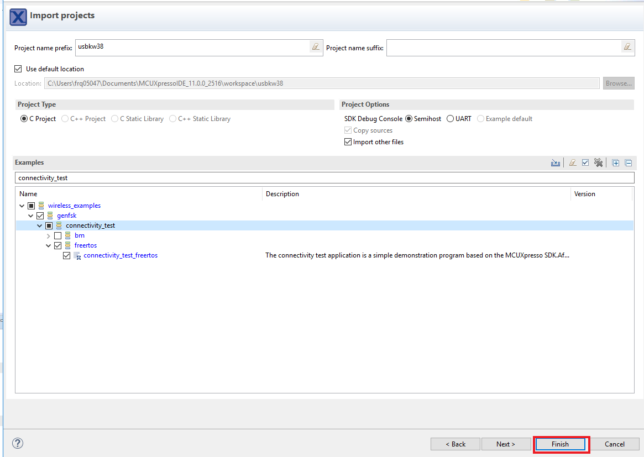Image resolution: width=644 pixels, height=457 pixels.
Task: Toggle the Import other files checkbox
Action: coord(348,142)
